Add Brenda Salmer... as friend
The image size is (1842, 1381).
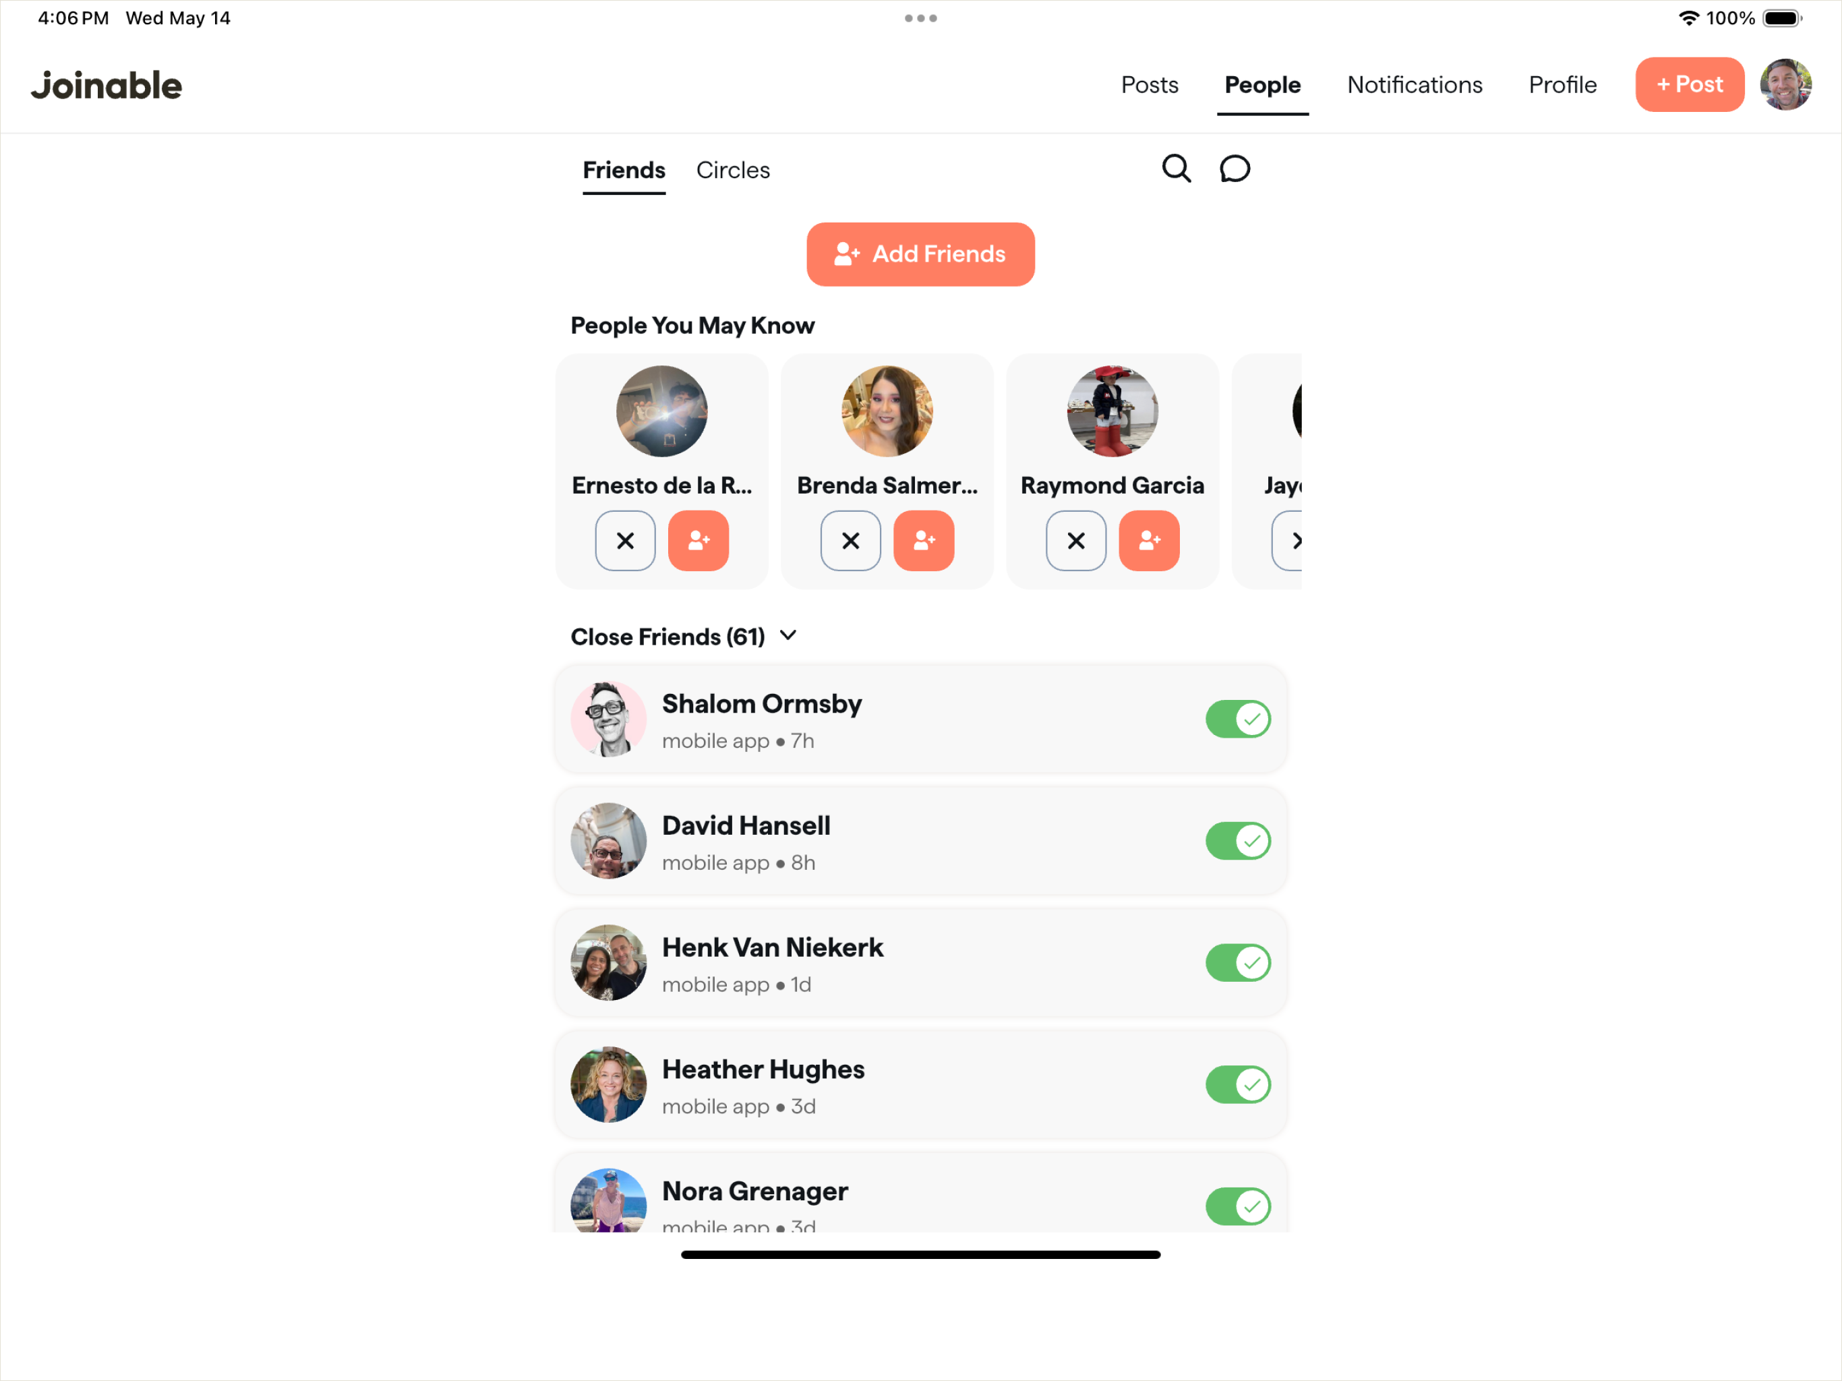[924, 541]
